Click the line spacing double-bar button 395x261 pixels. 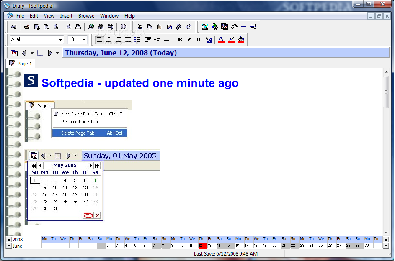[x=167, y=40]
